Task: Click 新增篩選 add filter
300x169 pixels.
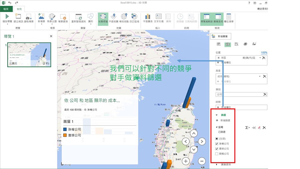Action: pos(223,120)
